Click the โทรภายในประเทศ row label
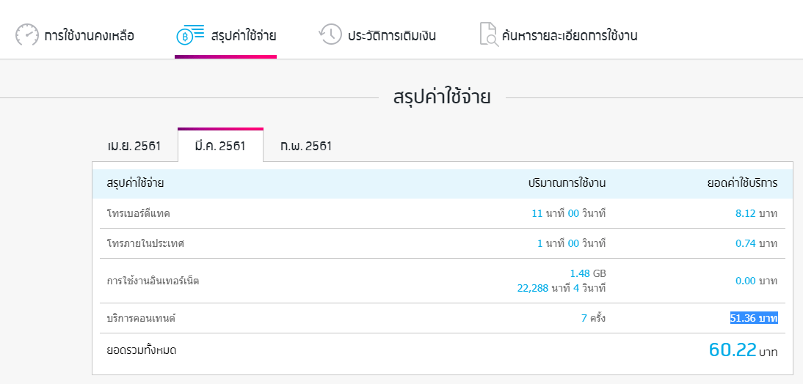The width and height of the screenshot is (803, 384). pyautogui.click(x=145, y=243)
